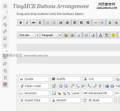Click the insert link chain button
The image size is (120, 111).
point(95,23)
